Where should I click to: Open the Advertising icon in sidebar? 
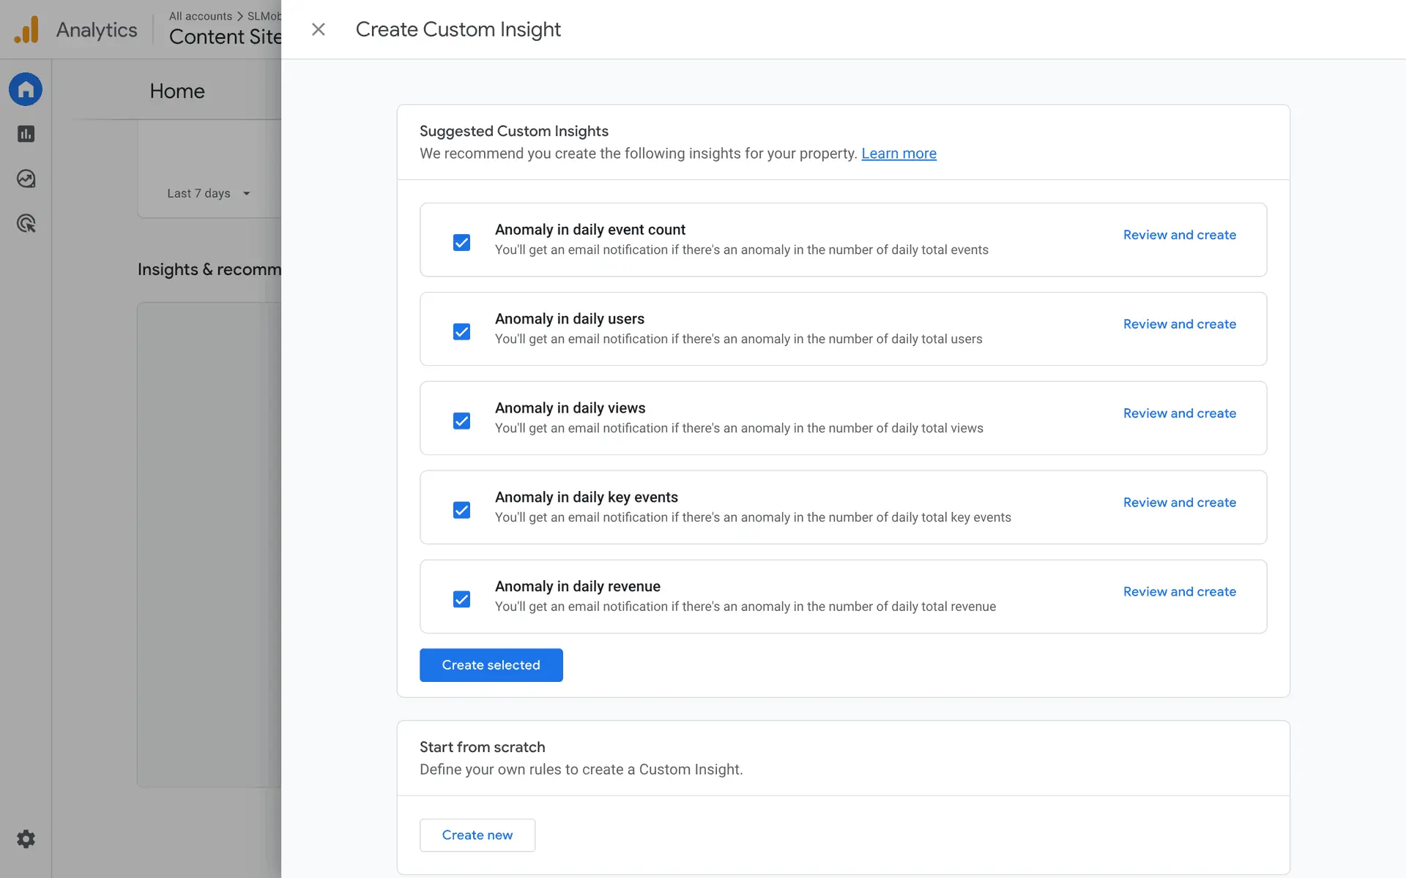(x=26, y=223)
